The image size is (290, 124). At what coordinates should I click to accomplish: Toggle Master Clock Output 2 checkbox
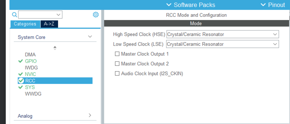[x=117, y=64]
